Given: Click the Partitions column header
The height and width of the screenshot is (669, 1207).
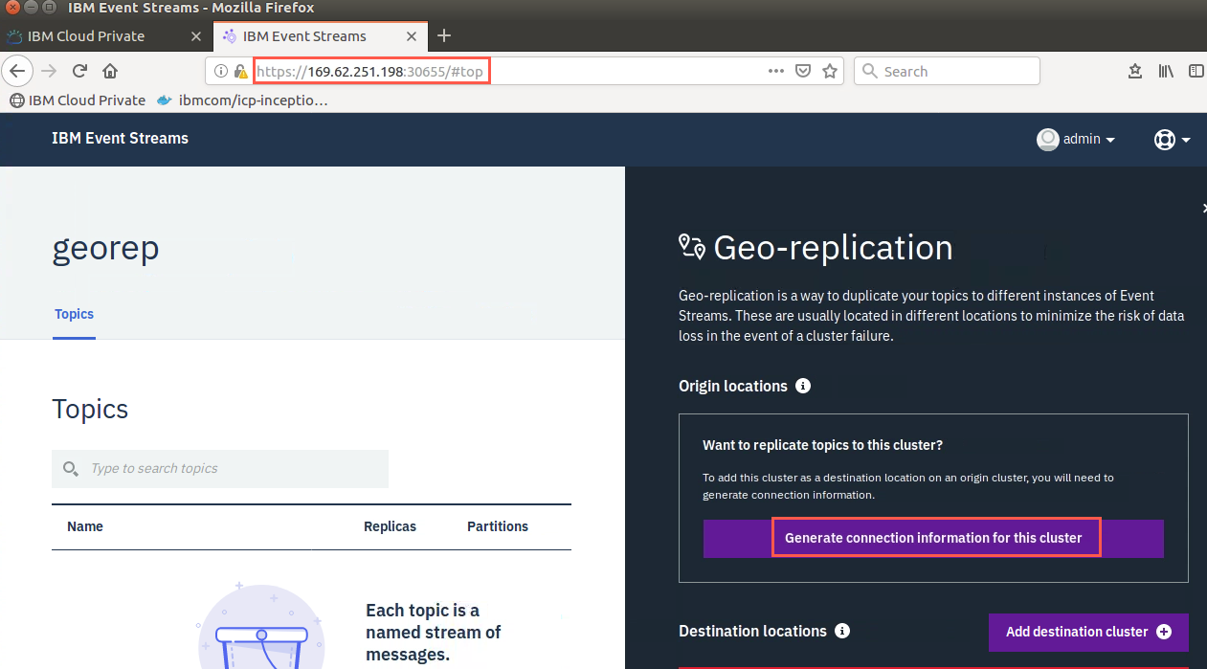Looking at the screenshot, I should coord(498,526).
